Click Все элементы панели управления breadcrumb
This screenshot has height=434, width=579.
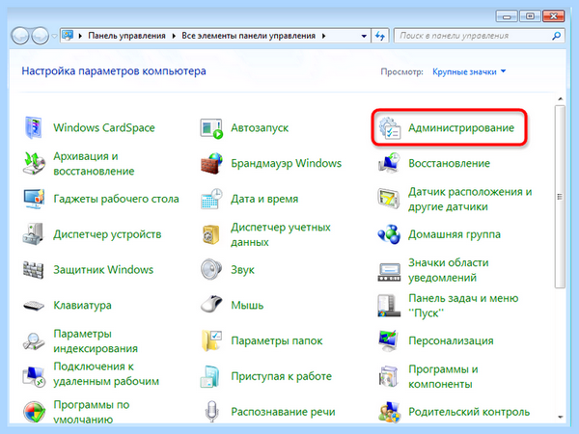click(x=249, y=36)
